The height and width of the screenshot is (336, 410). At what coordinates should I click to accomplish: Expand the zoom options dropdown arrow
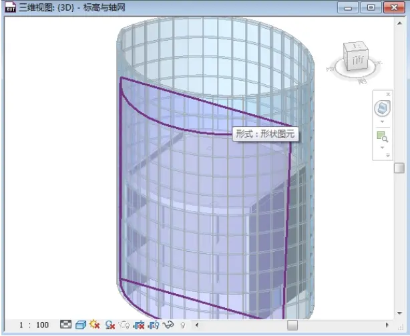(x=382, y=148)
